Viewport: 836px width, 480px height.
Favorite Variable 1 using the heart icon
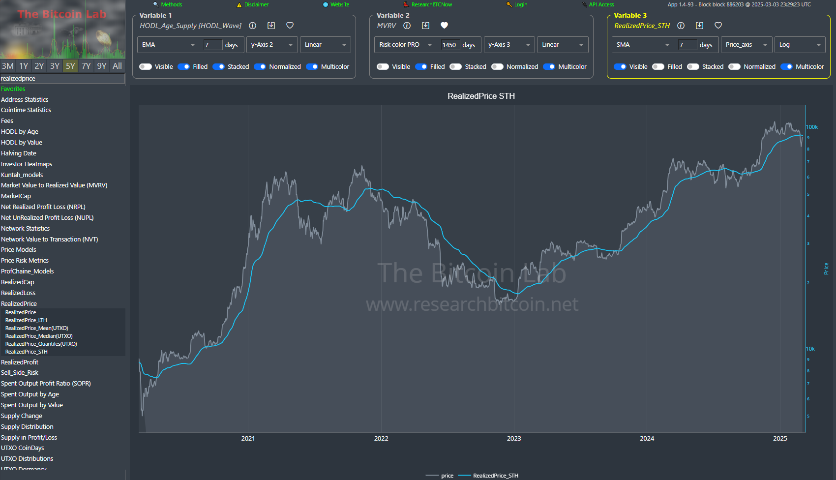tap(290, 26)
